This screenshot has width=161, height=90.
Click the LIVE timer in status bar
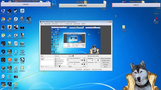(x=79, y=69)
